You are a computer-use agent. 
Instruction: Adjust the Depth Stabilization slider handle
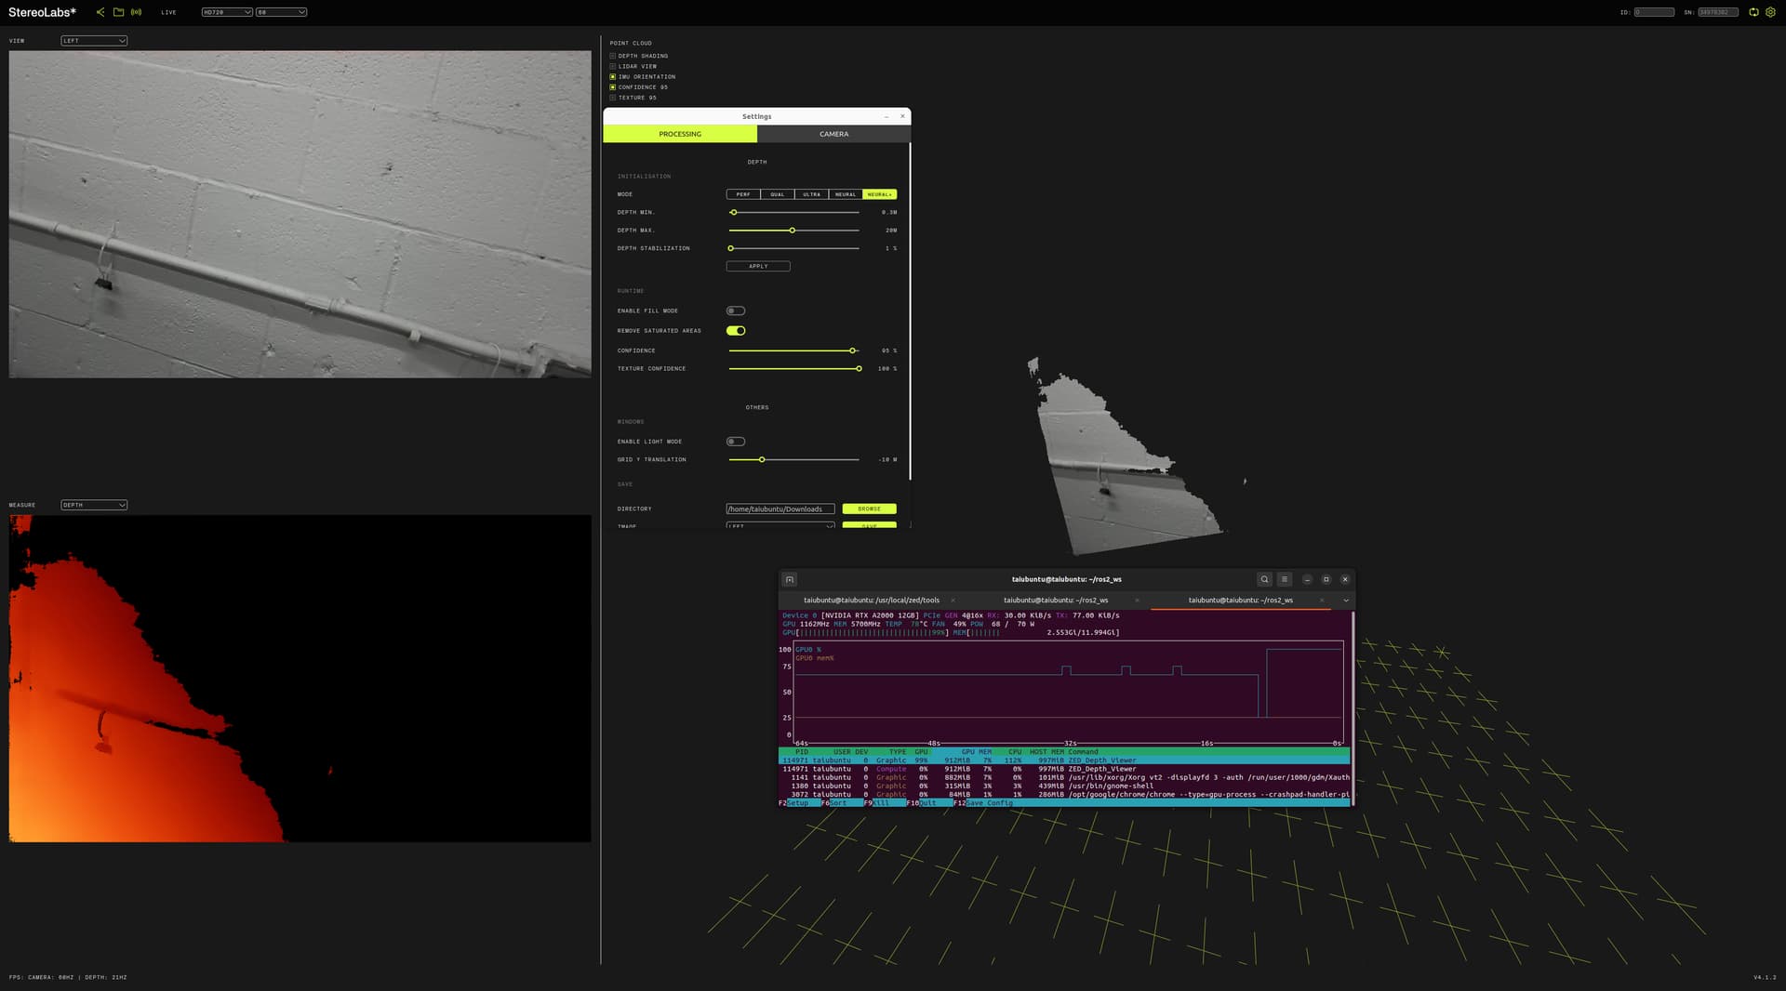pyautogui.click(x=731, y=248)
